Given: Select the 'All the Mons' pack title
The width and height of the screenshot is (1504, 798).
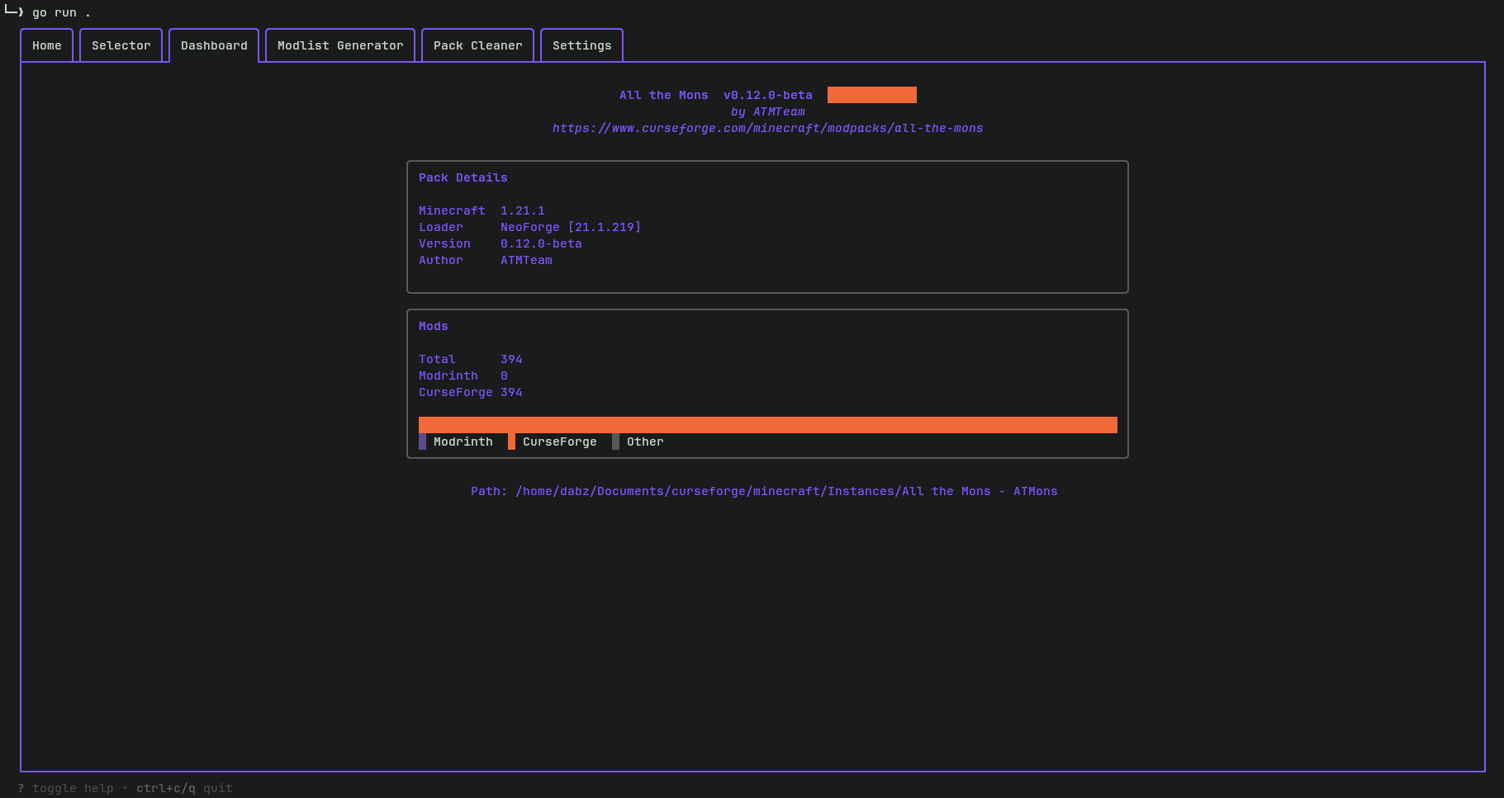Looking at the screenshot, I should (x=664, y=95).
